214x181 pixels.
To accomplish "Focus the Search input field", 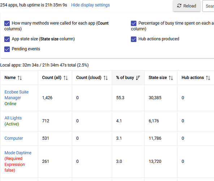I will (208, 6).
